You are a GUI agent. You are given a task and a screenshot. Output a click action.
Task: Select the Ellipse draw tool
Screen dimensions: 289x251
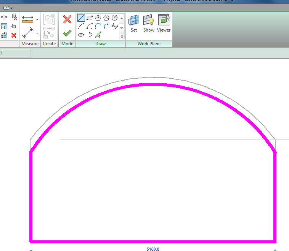(x=81, y=35)
